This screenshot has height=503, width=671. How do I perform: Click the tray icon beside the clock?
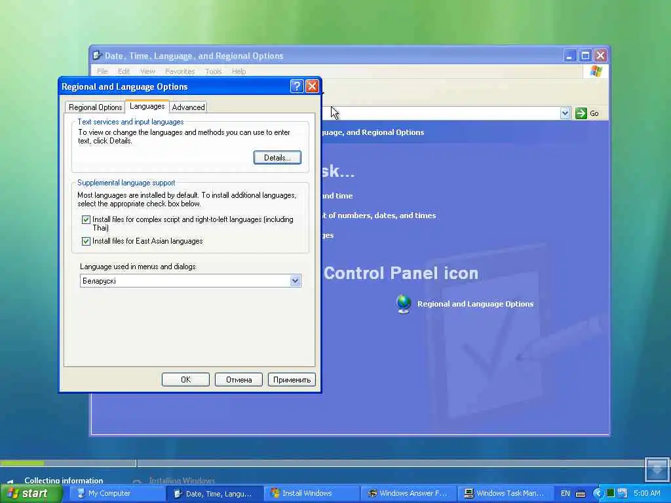click(623, 494)
